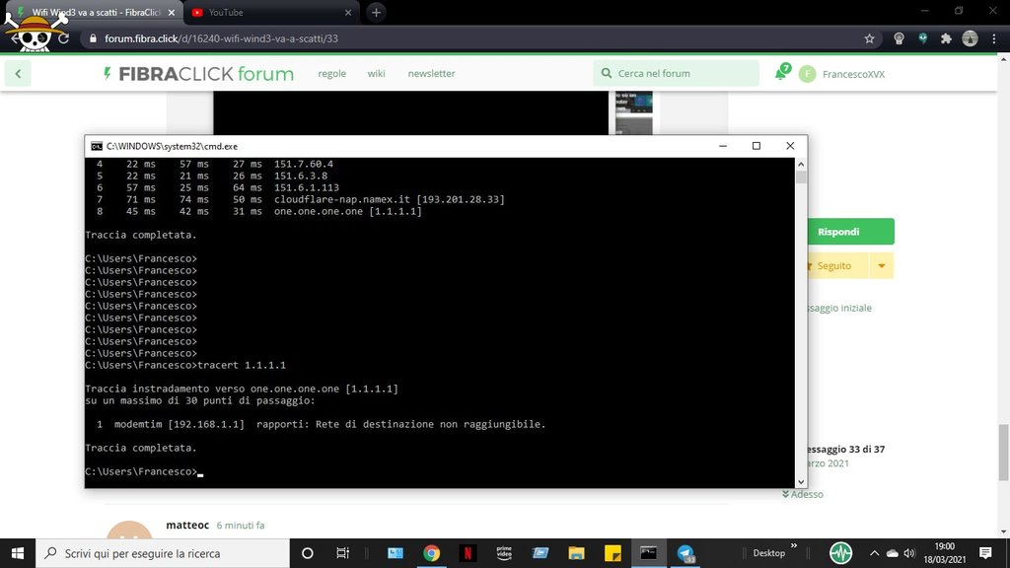Open the Windows Start menu
This screenshot has width=1010, height=568.
[18, 553]
